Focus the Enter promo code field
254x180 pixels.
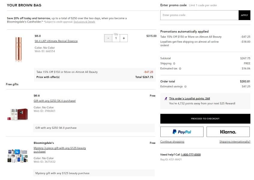(199, 15)
